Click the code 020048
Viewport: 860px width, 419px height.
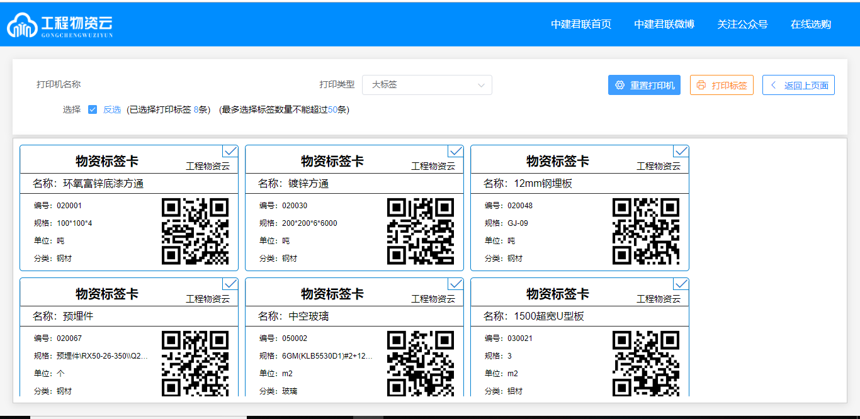tap(520, 206)
